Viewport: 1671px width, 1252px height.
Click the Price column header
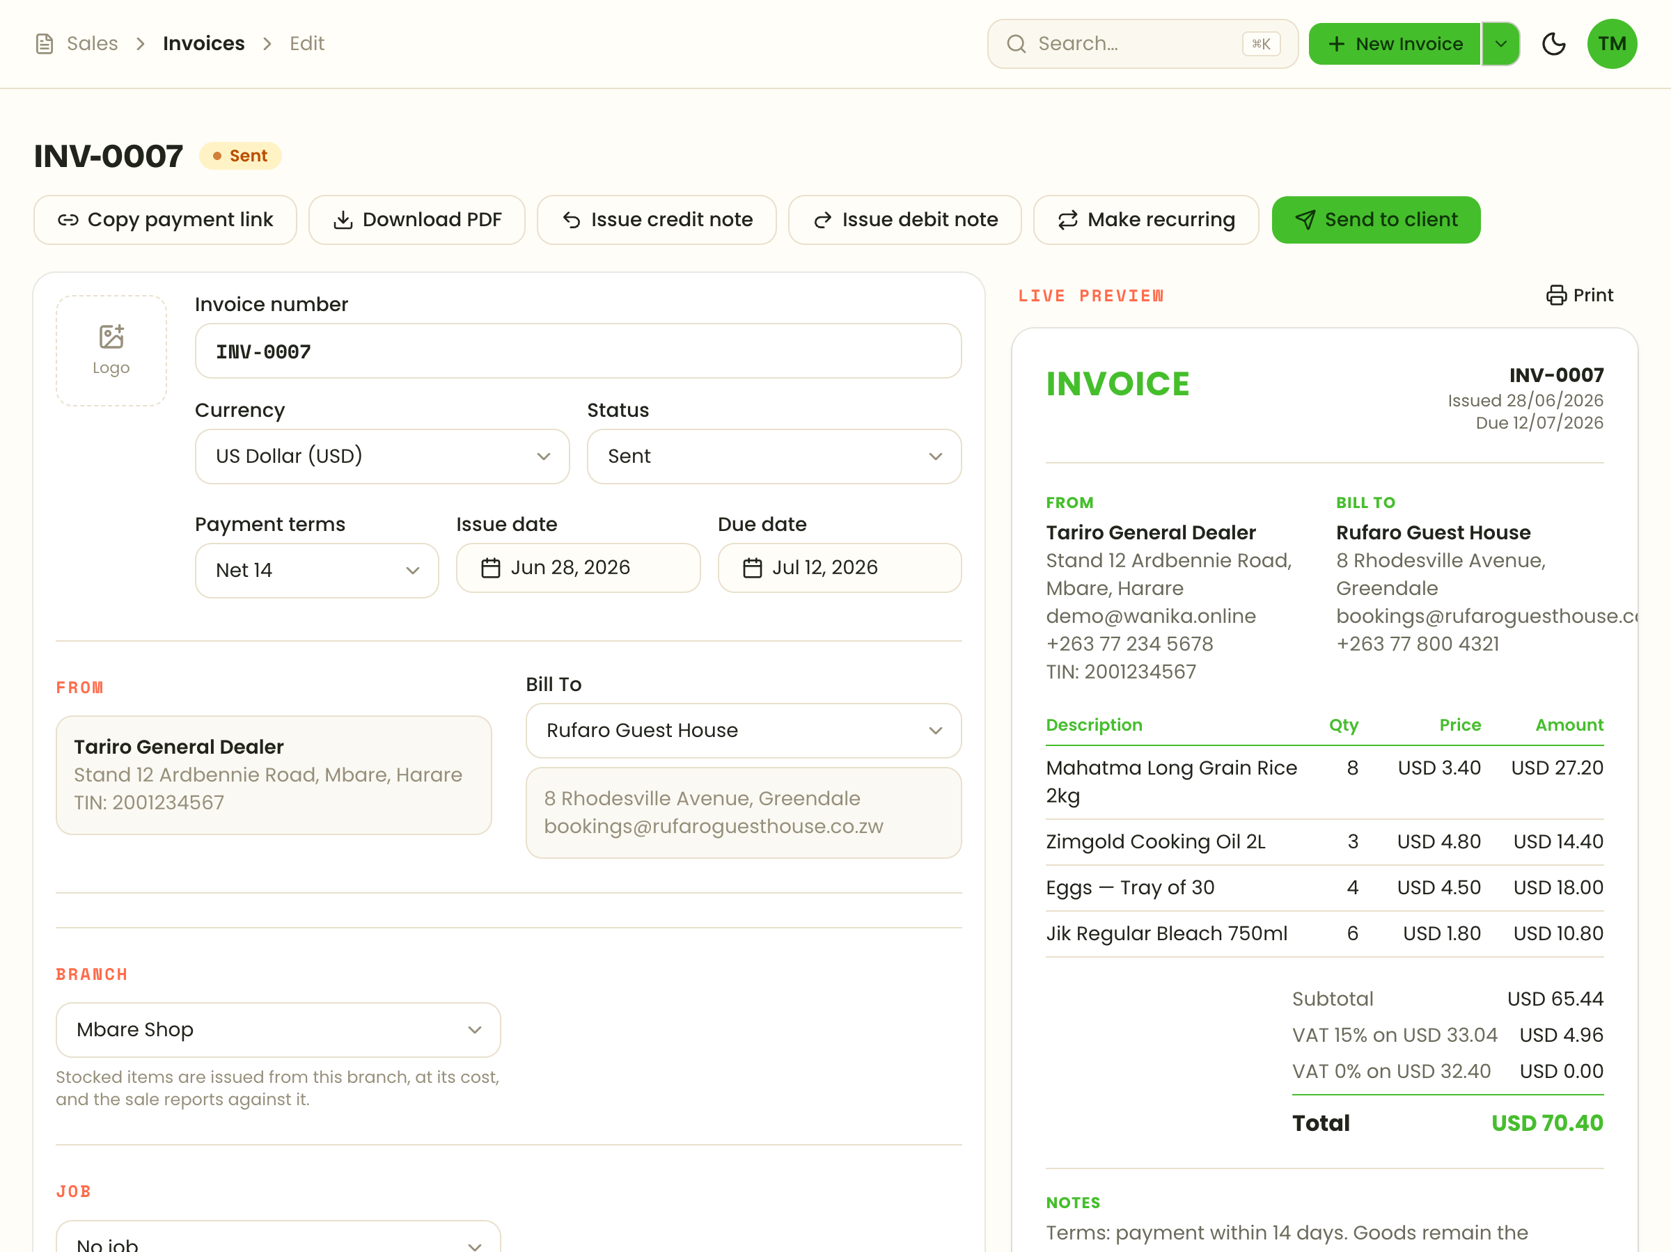point(1459,725)
